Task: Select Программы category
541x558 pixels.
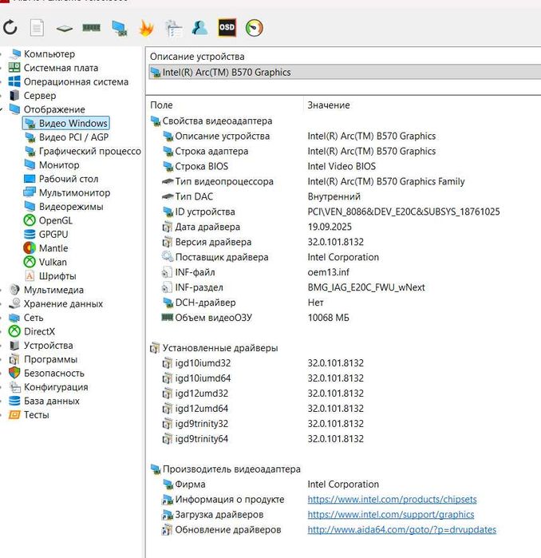Action: pyautogui.click(x=50, y=359)
